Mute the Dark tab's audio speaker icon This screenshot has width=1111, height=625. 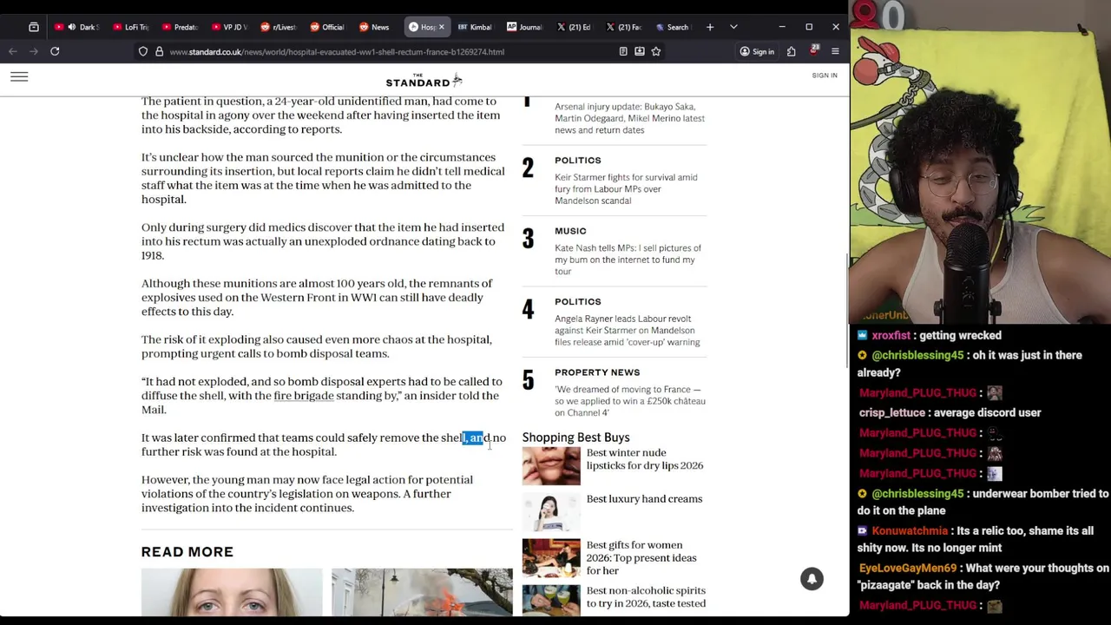click(x=71, y=27)
